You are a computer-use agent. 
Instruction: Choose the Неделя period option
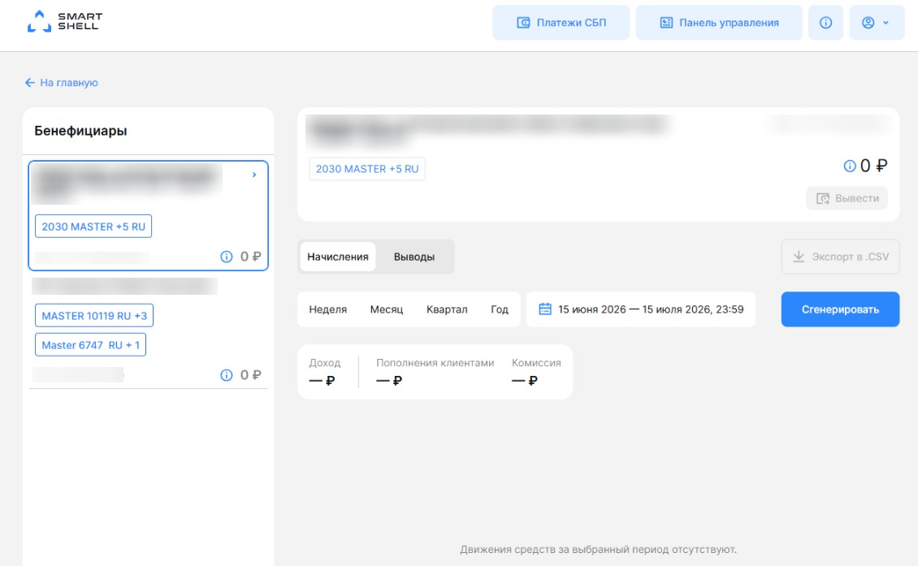(328, 309)
